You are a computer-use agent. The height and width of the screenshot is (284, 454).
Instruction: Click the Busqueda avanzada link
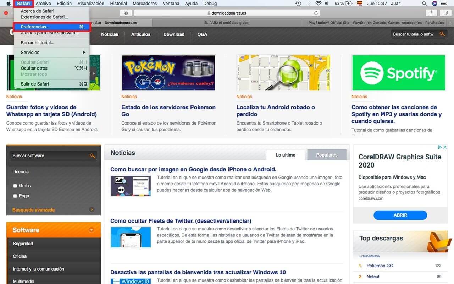click(x=34, y=210)
